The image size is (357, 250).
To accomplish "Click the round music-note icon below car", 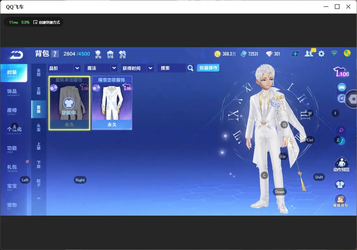I will tap(341, 98).
